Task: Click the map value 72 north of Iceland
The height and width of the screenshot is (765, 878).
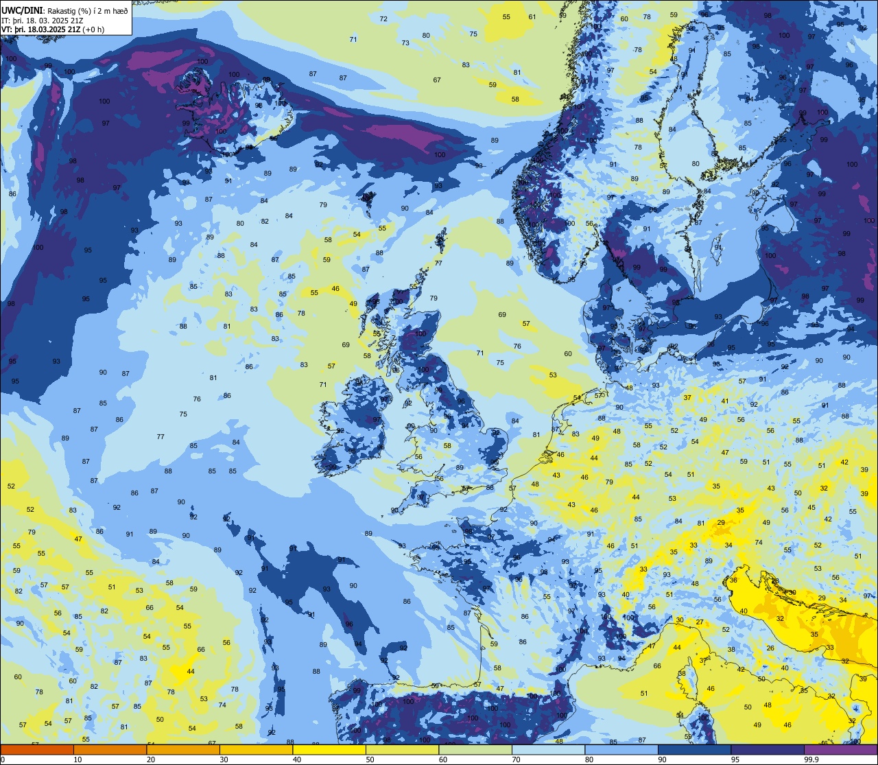Action: [x=383, y=19]
